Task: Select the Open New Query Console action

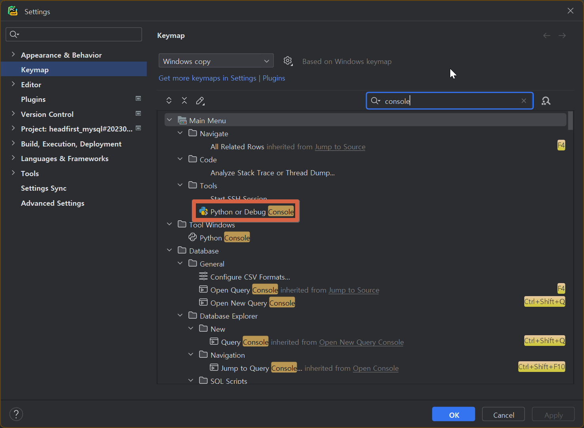Action: [252, 303]
